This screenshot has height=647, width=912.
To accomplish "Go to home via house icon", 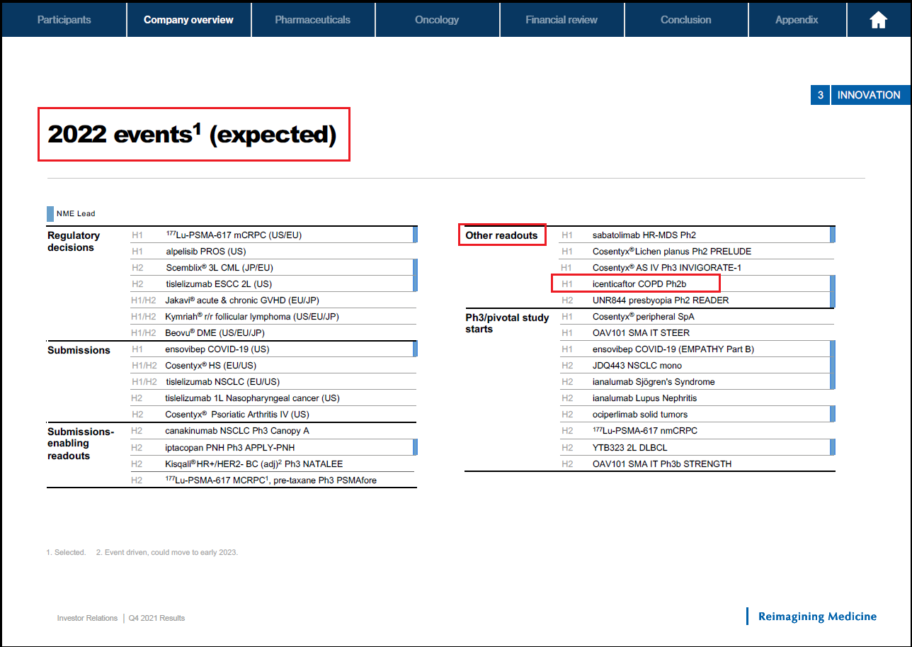I will [x=878, y=20].
